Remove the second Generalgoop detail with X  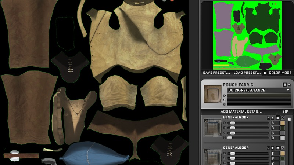click(283, 148)
